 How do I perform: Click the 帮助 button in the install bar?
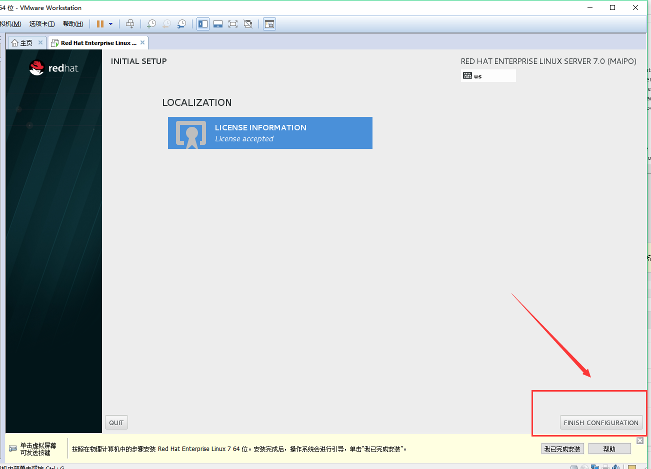pos(609,449)
